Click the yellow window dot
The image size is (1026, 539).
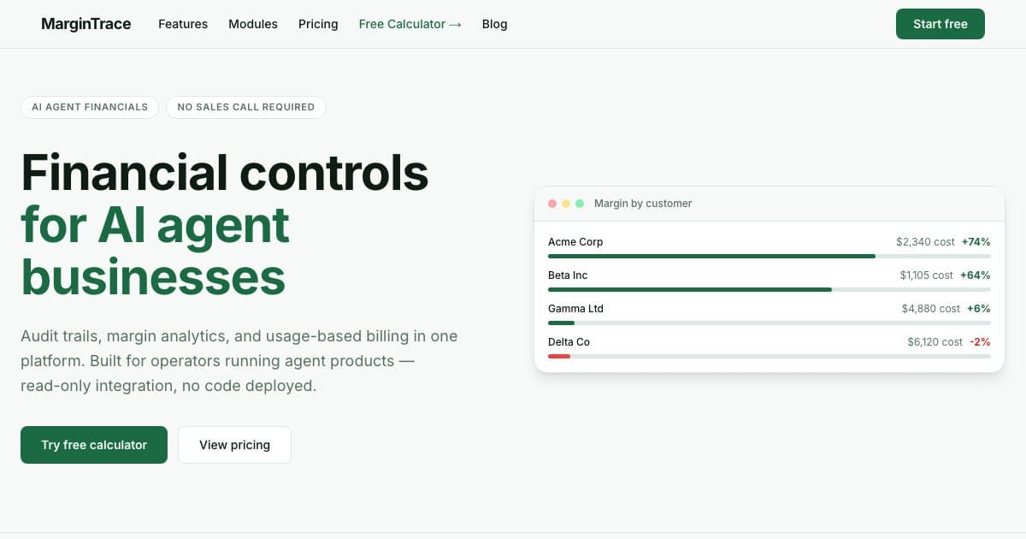pos(566,204)
